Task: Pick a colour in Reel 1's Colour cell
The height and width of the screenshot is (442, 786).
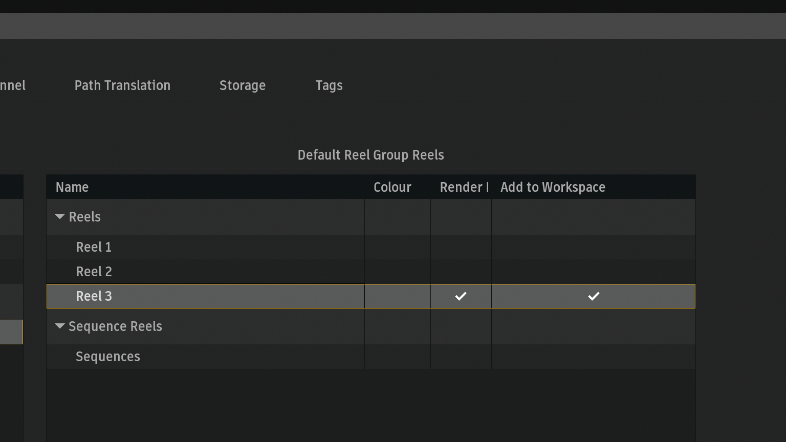Action: click(x=397, y=247)
